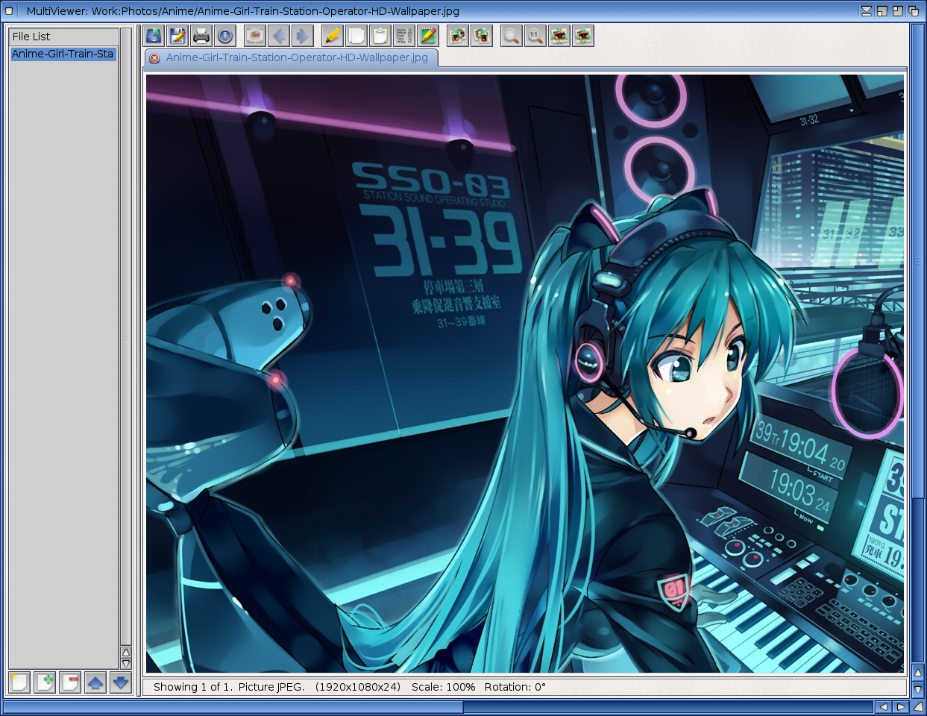927x716 pixels.
Task: Click horizontal scrollbar right arrow
Action: click(x=900, y=706)
